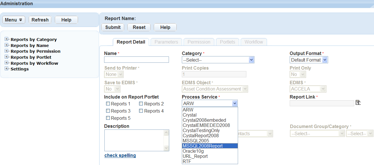
Task: Click into the Name input field
Action: (x=136, y=60)
